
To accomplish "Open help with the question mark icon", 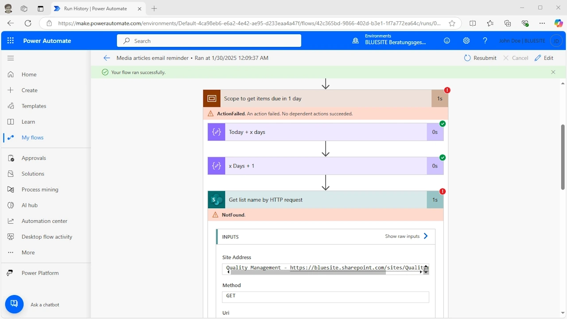I will pyautogui.click(x=485, y=40).
